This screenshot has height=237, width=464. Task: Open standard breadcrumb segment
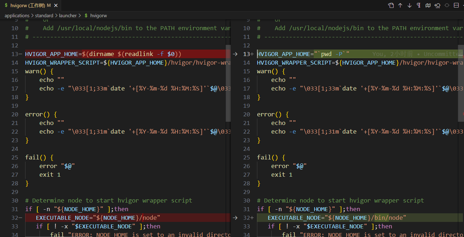(44, 15)
